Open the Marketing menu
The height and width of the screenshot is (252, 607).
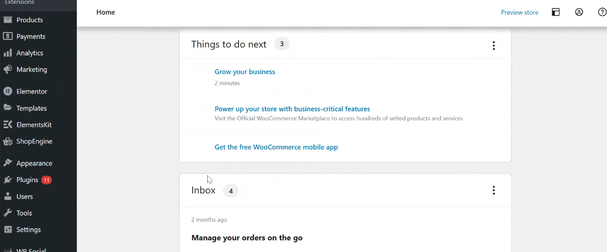click(32, 69)
